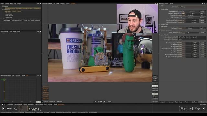This screenshot has width=207, height=116.
Task: Click the arrow right of Track button
Action: click(x=104, y=101)
